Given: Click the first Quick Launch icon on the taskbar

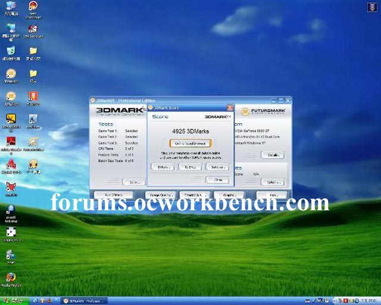Looking at the screenshot, I should click(x=36, y=301).
